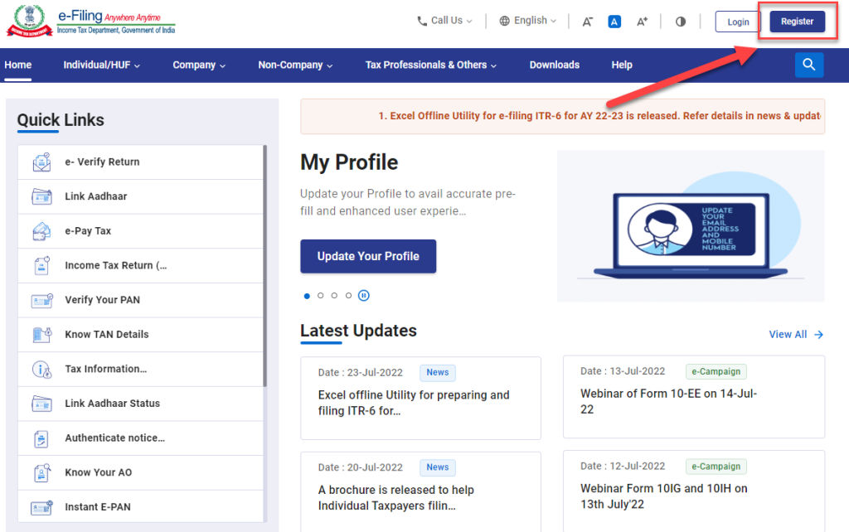Click the update profile laptop illustration
This screenshot has width=849, height=532.
point(691,226)
